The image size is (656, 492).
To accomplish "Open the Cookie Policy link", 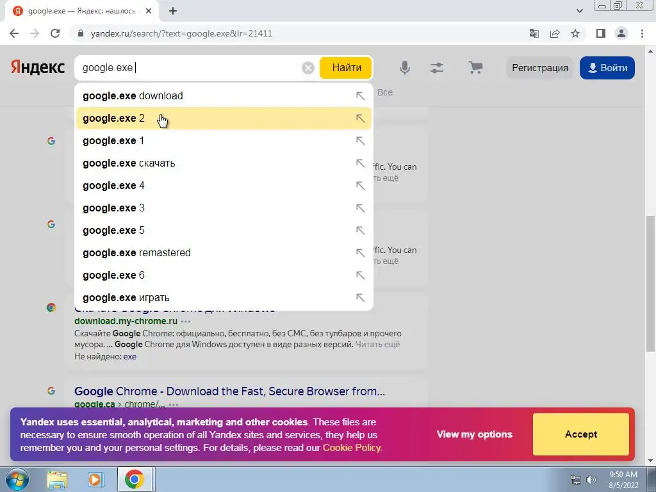I will tap(352, 448).
